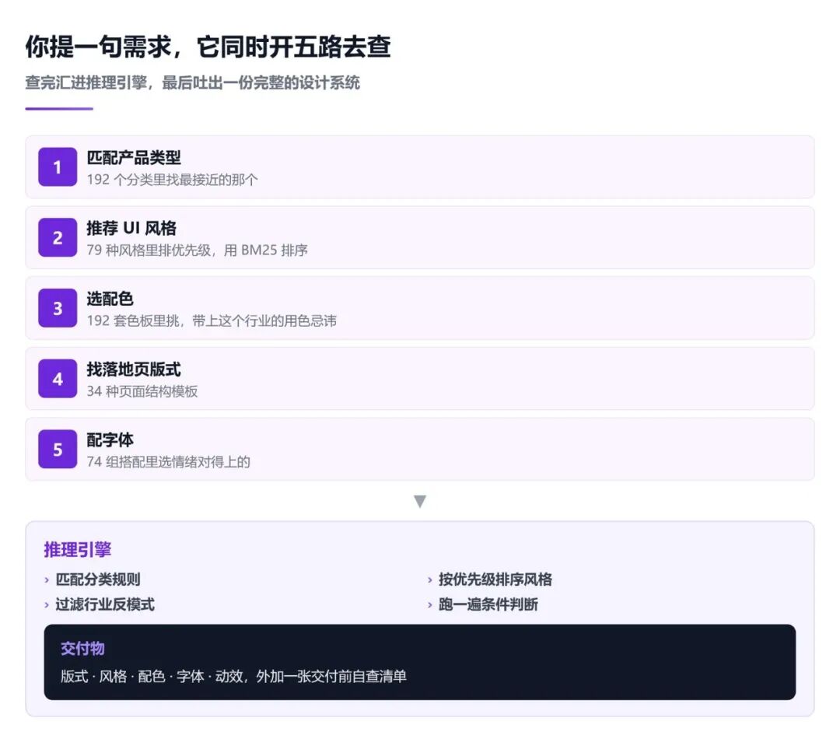Click the 版式 · 风格 · 配色 deliverables line
Screen dimensions: 840x746
point(233,676)
